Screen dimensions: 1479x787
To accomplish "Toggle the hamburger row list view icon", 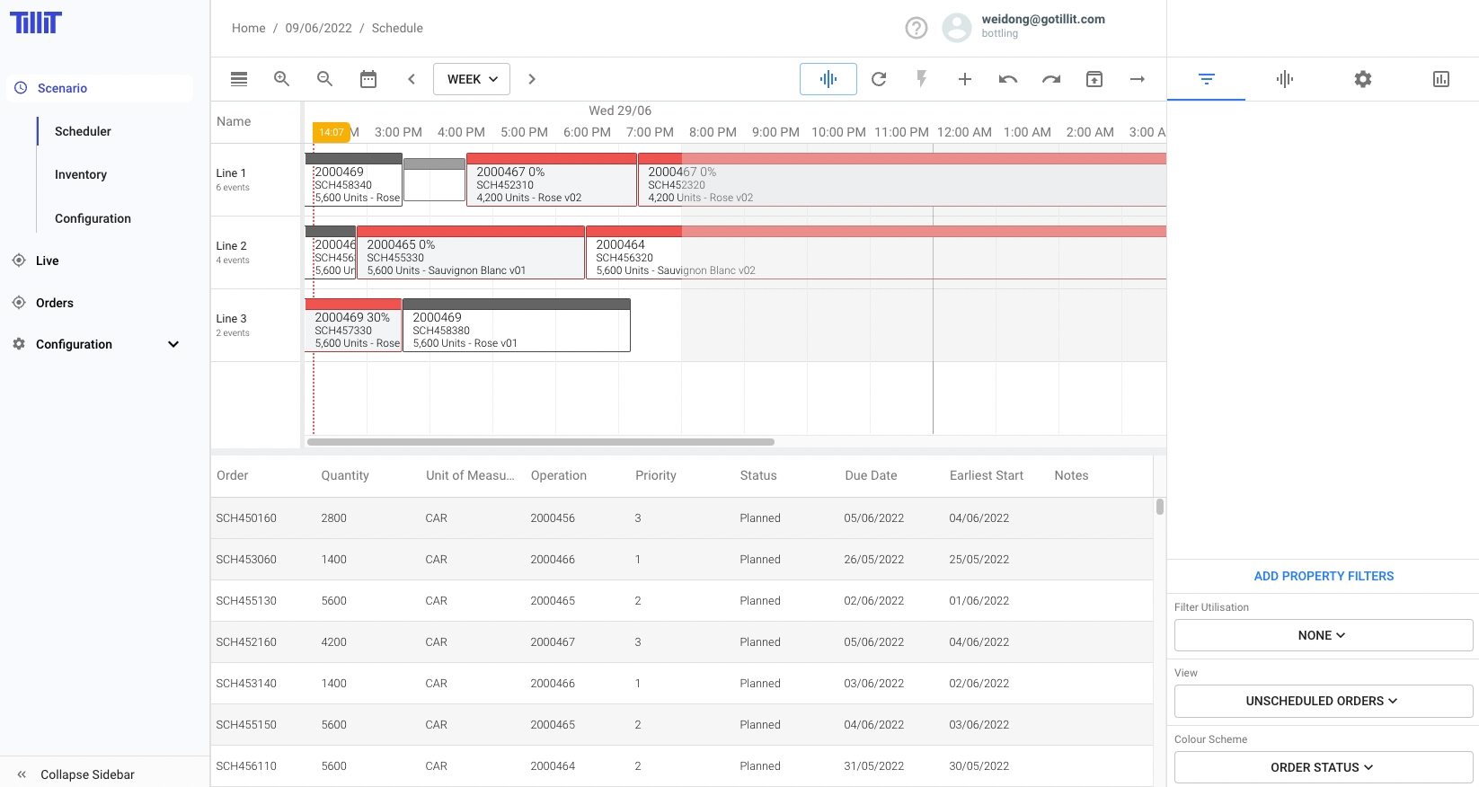I will click(239, 79).
